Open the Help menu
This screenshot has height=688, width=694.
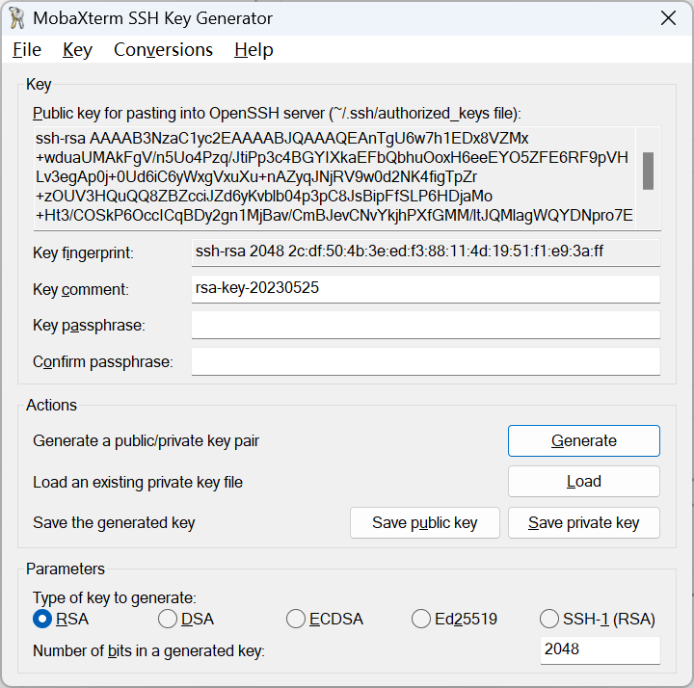(x=254, y=50)
